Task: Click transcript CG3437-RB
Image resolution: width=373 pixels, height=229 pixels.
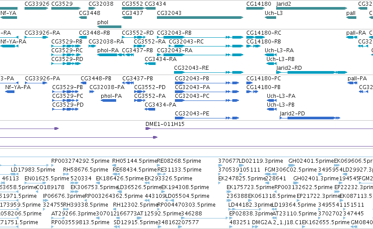Action: point(137,50)
